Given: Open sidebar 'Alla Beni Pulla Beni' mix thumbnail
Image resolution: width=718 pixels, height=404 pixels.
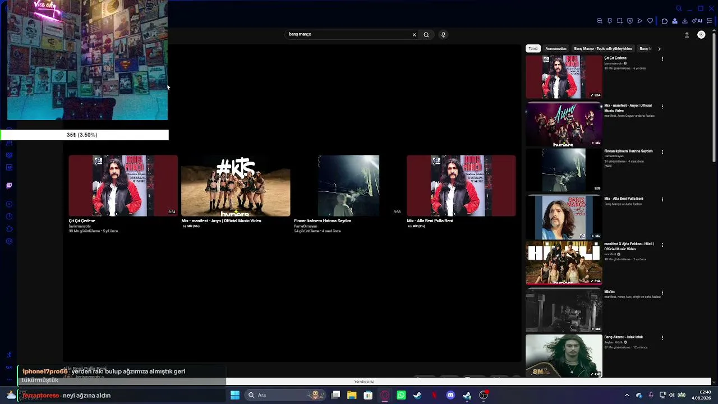Looking at the screenshot, I should [564, 217].
